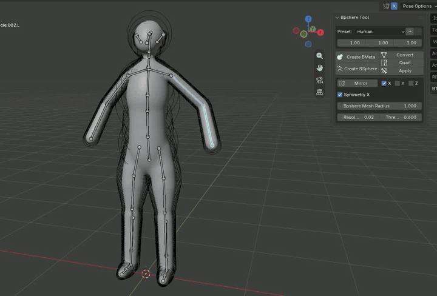This screenshot has height=296, width=437.
Task: Uncheck the Mirror X axis checkbox
Action: (384, 83)
